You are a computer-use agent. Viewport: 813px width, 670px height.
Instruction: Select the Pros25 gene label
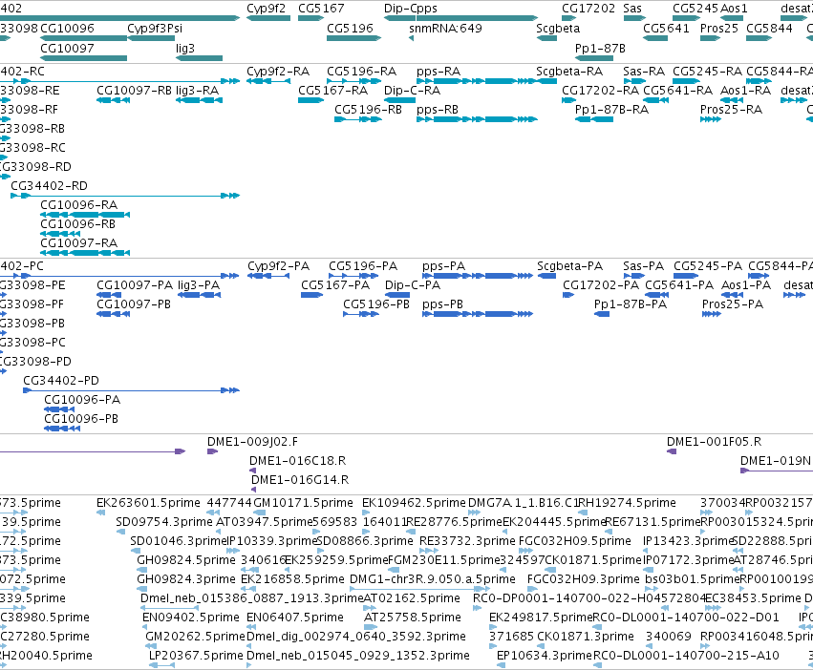click(x=718, y=29)
